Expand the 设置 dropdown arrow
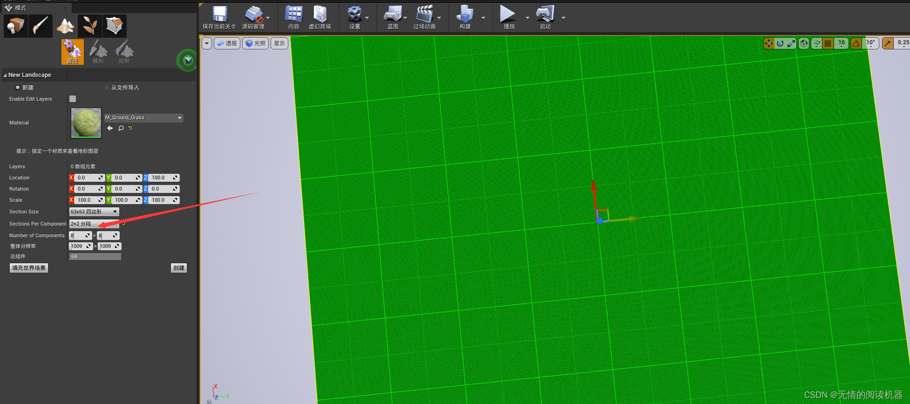 coord(367,18)
